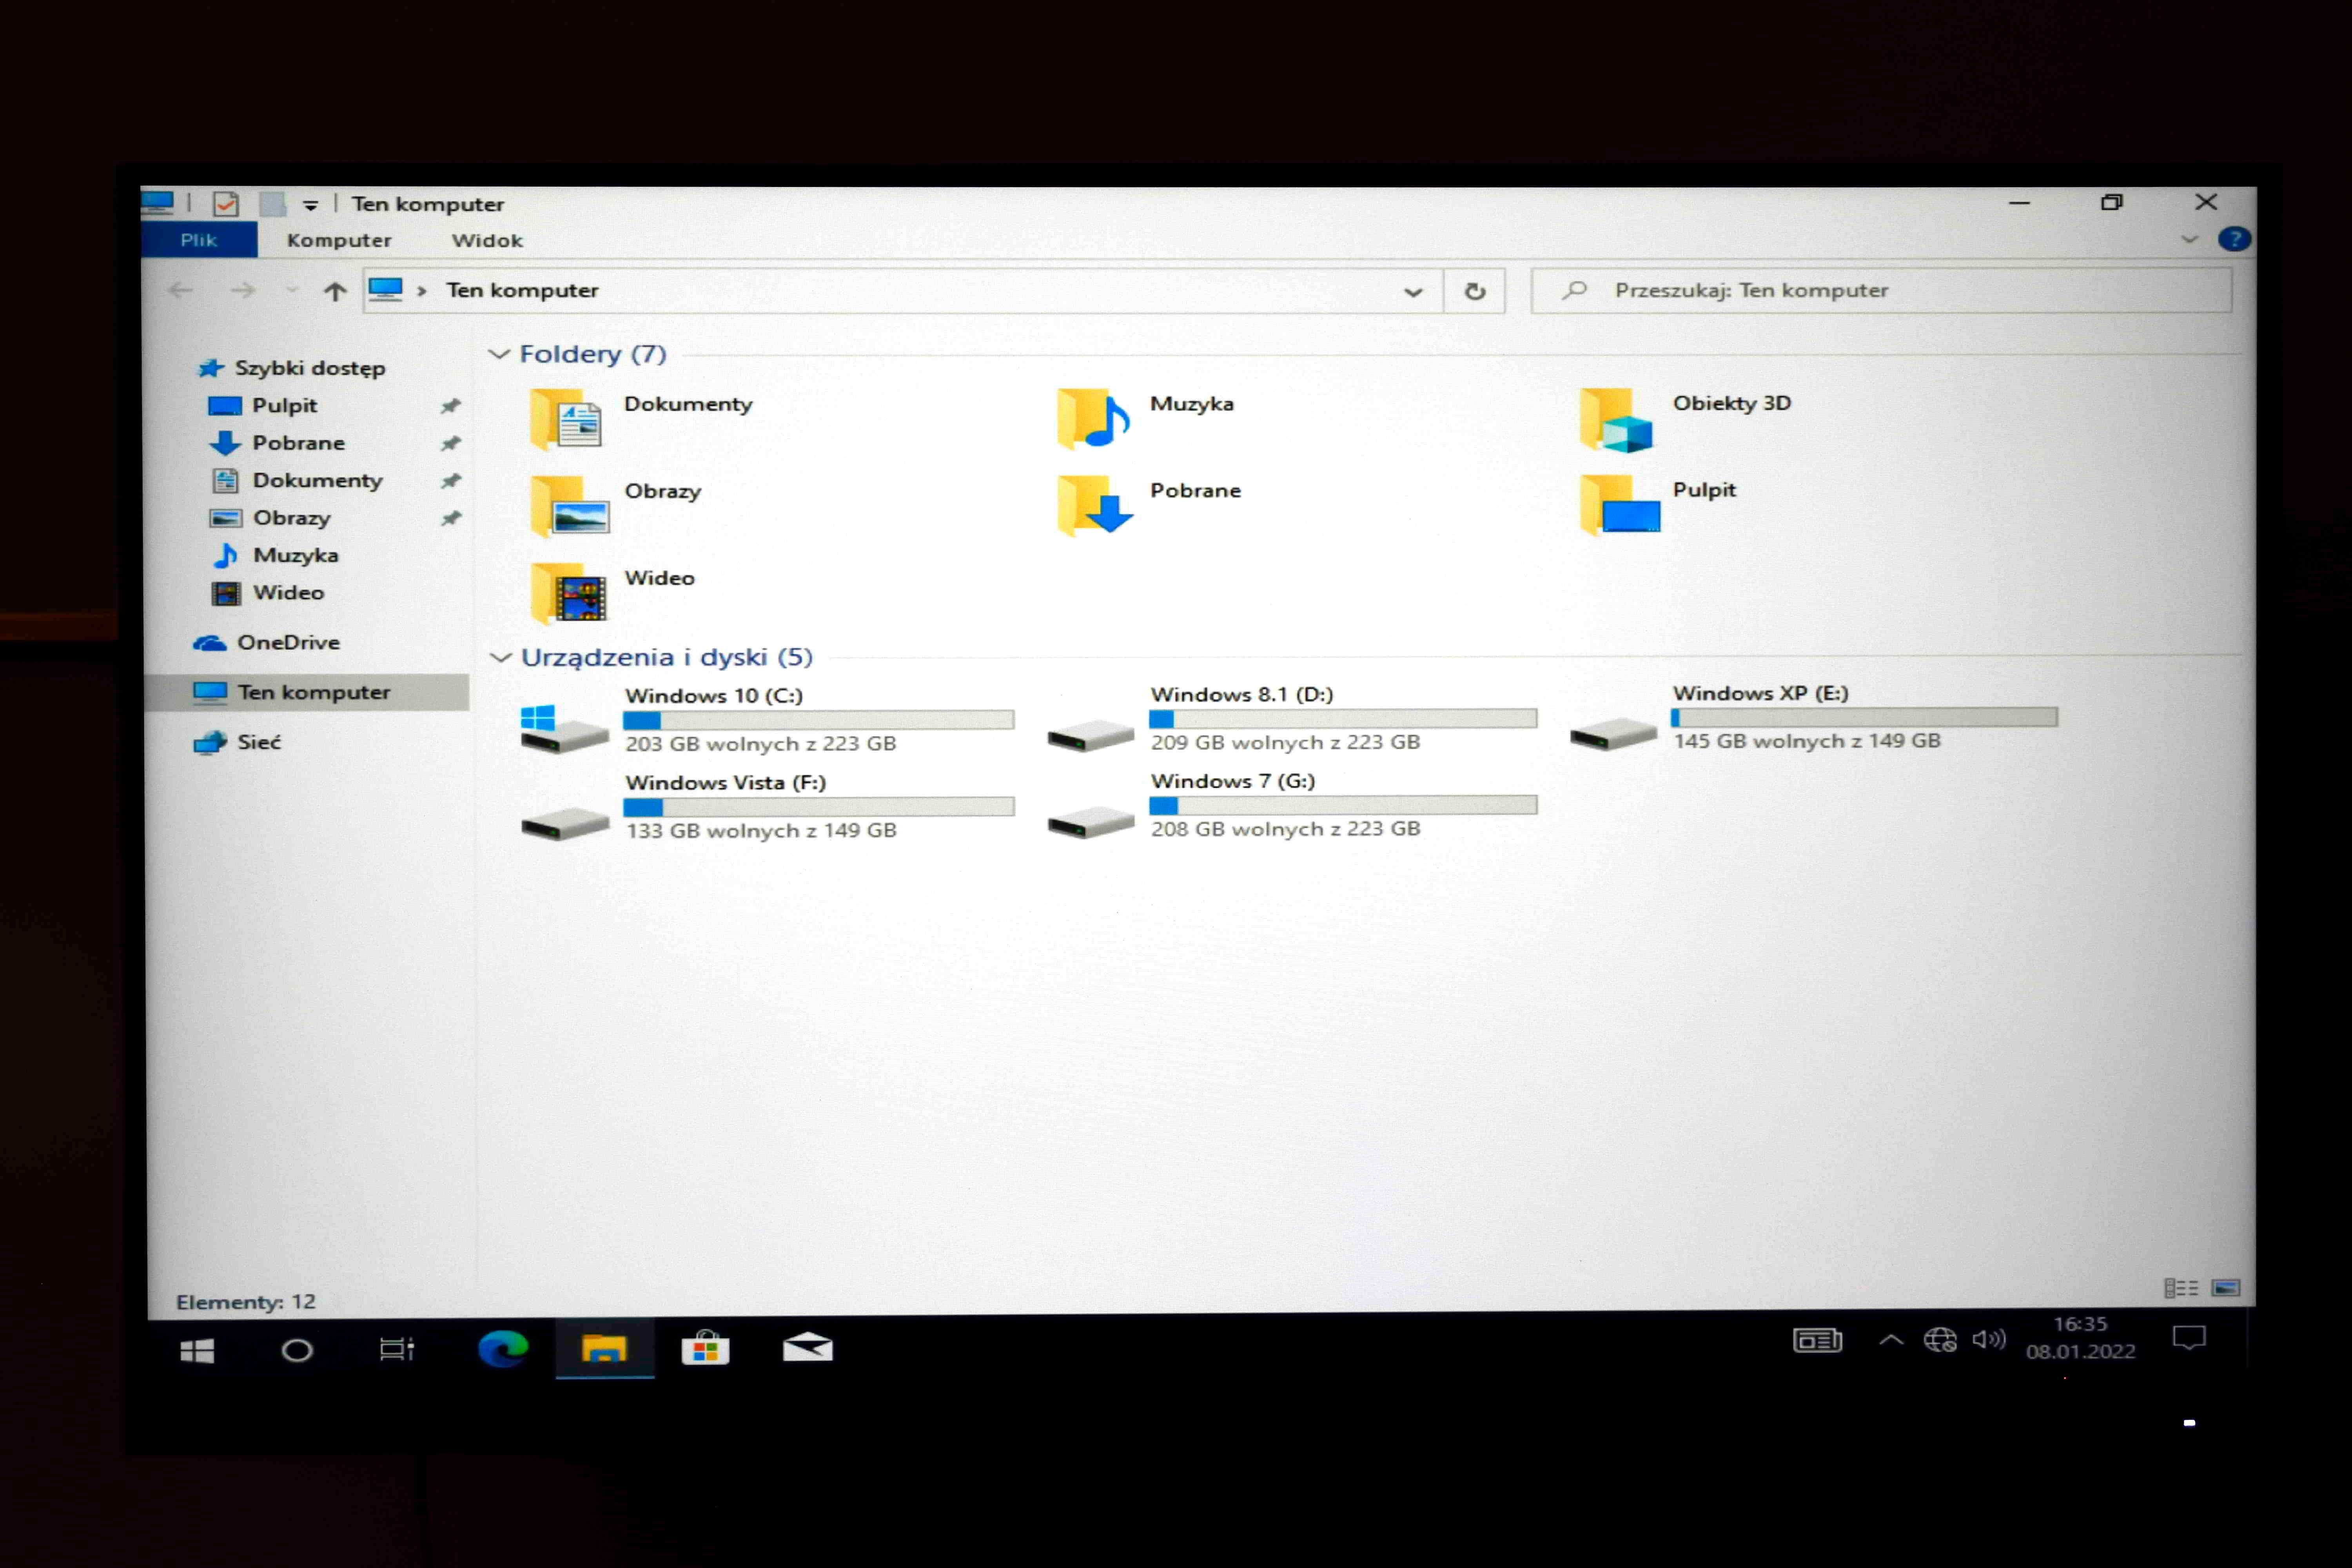This screenshot has width=2352, height=1568.
Task: Click the breadcrumb arrow before Ten komputer
Action: click(x=422, y=291)
